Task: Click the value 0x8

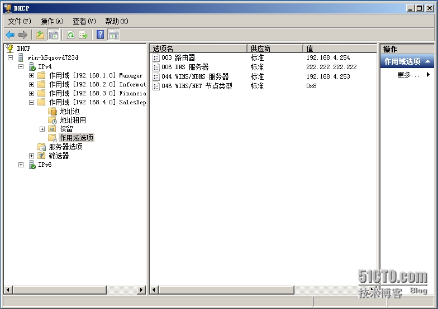Action: (x=312, y=86)
